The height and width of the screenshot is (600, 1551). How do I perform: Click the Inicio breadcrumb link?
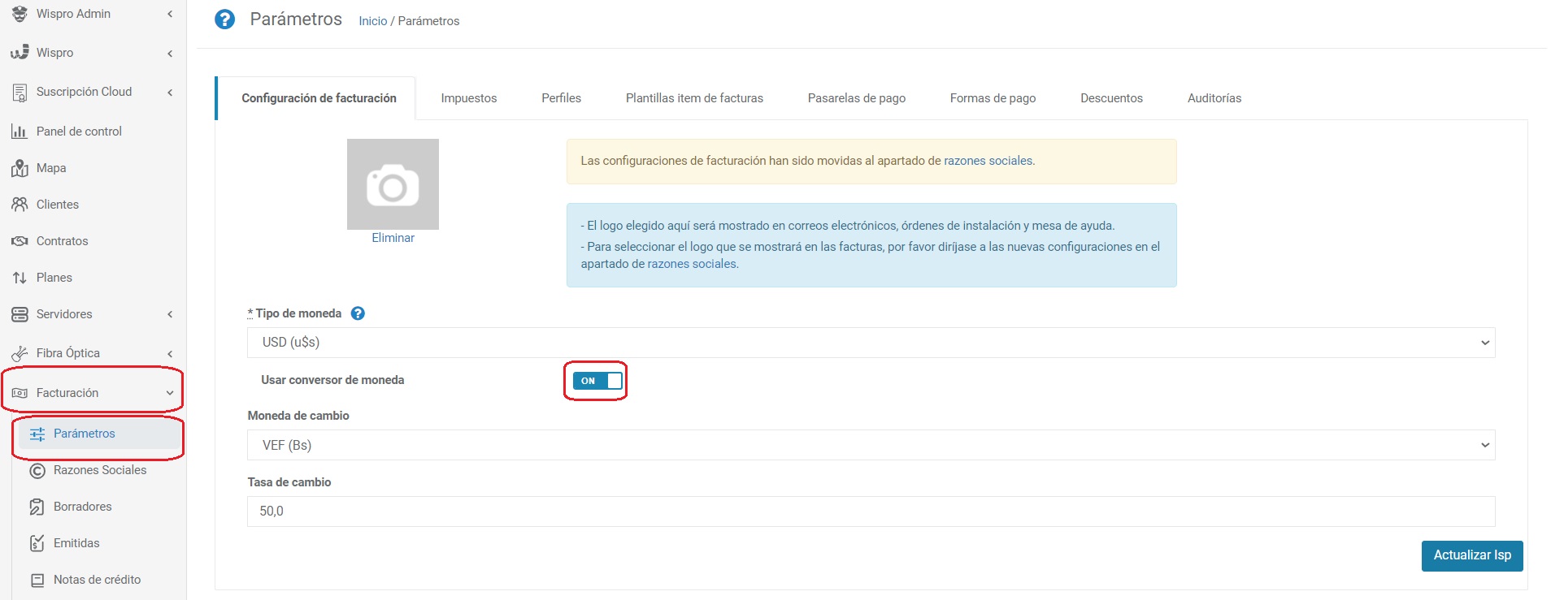(373, 21)
